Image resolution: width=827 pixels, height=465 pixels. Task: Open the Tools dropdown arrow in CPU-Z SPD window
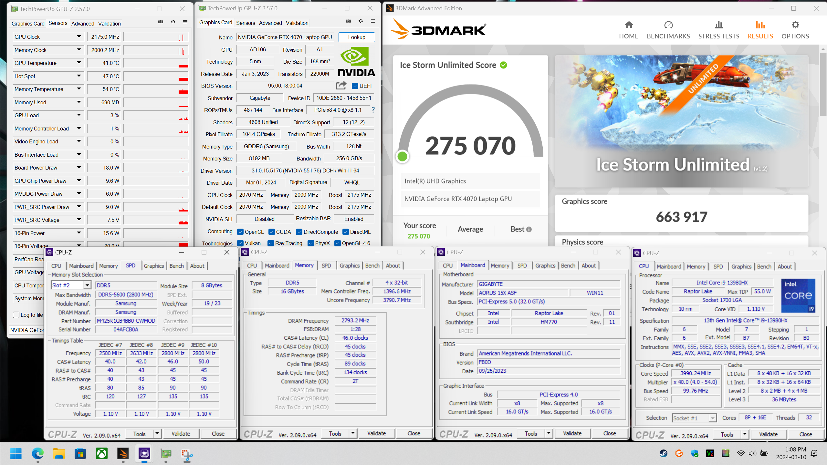tap(157, 433)
